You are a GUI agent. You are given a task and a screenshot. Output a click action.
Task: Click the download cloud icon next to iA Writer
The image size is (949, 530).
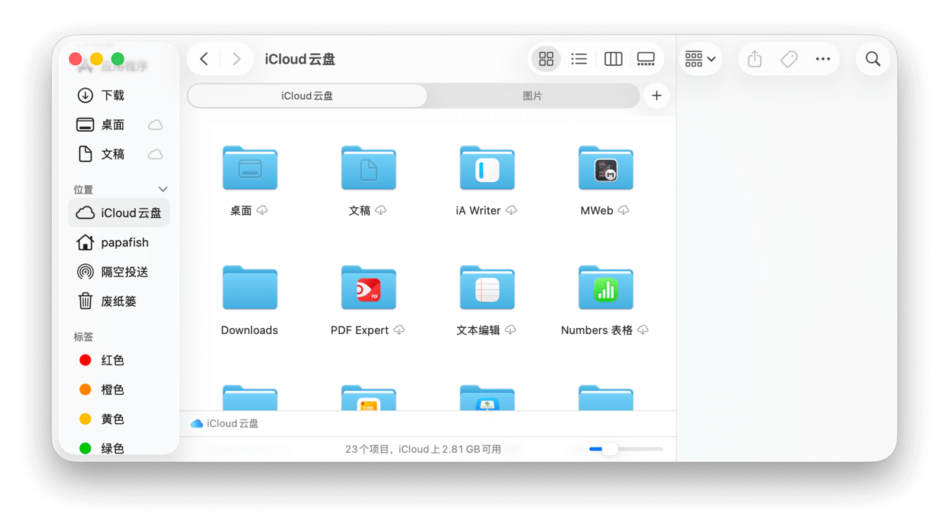point(511,210)
